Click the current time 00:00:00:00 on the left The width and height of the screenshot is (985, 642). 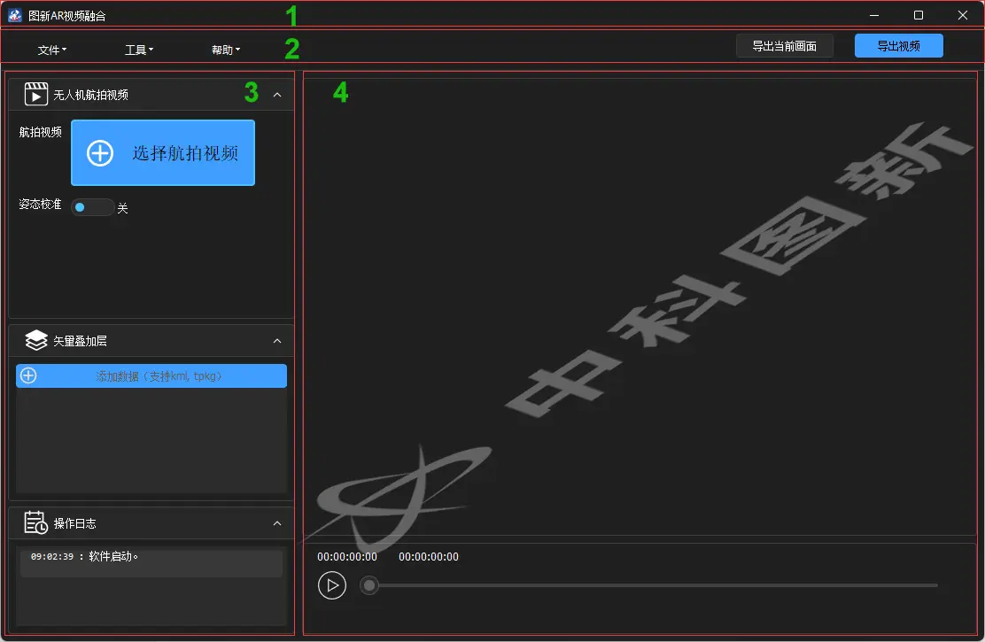tap(346, 557)
